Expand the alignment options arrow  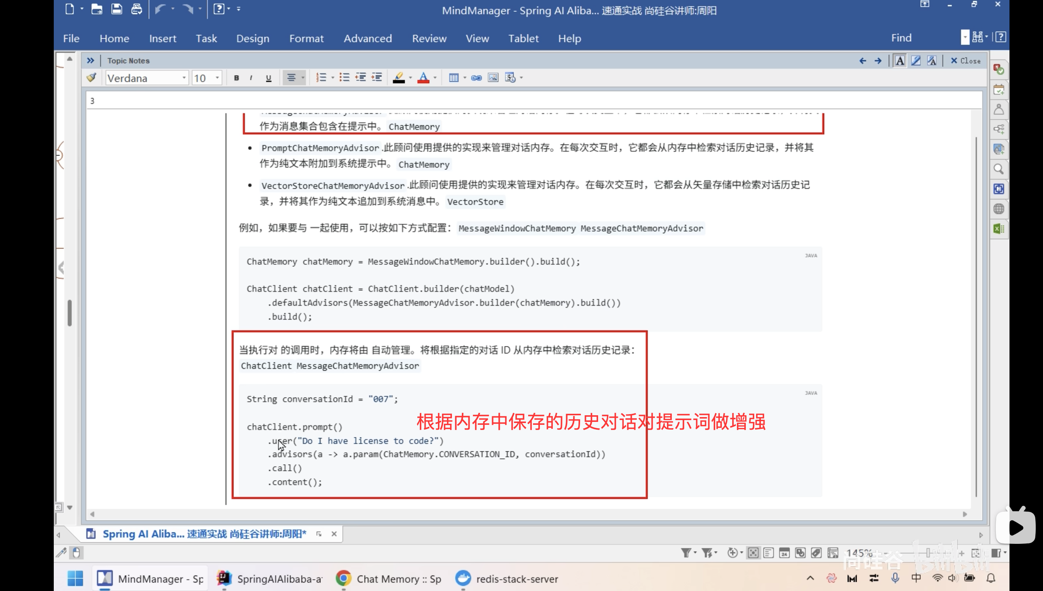pos(303,78)
